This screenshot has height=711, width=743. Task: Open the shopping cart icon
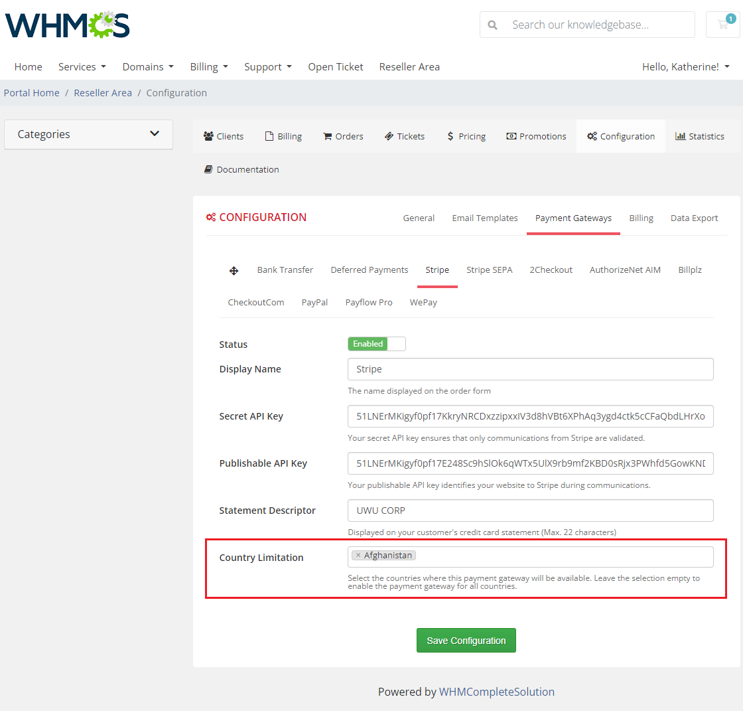[x=723, y=24]
